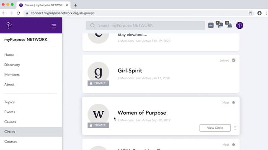Click the Girl-Spirit 'g' avatar
The width and height of the screenshot is (268, 150).
98,72
